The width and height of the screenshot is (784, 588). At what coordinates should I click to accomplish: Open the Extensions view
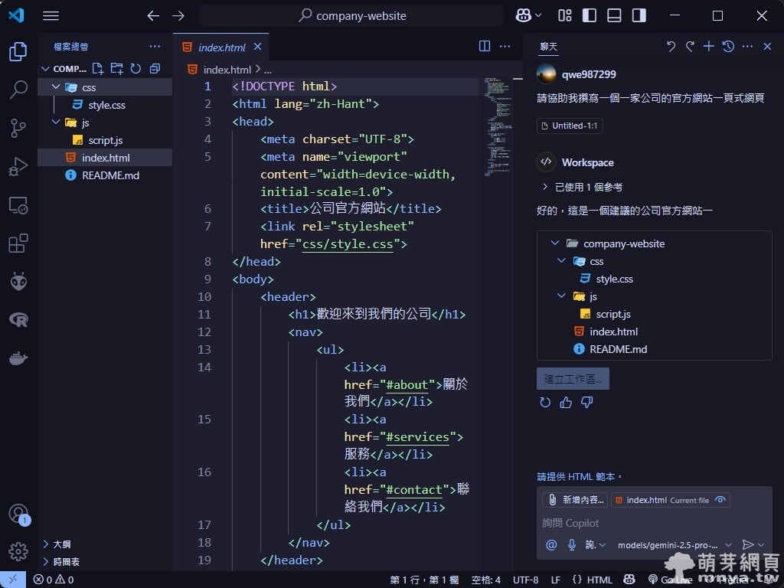pos(18,243)
